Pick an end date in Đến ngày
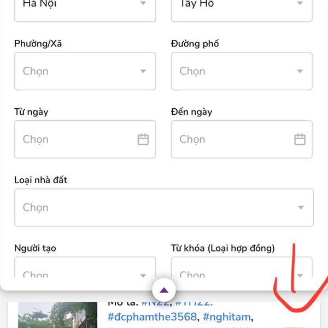This screenshot has height=328, width=328. point(242,139)
